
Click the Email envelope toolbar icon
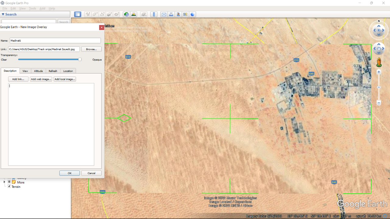point(164,14)
